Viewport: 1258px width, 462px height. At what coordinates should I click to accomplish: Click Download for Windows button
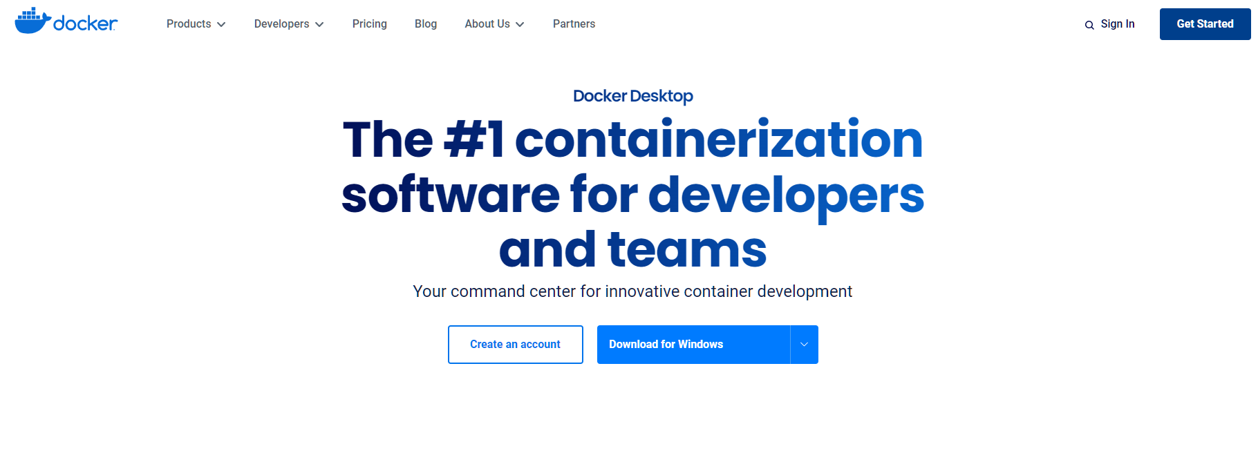click(x=693, y=345)
